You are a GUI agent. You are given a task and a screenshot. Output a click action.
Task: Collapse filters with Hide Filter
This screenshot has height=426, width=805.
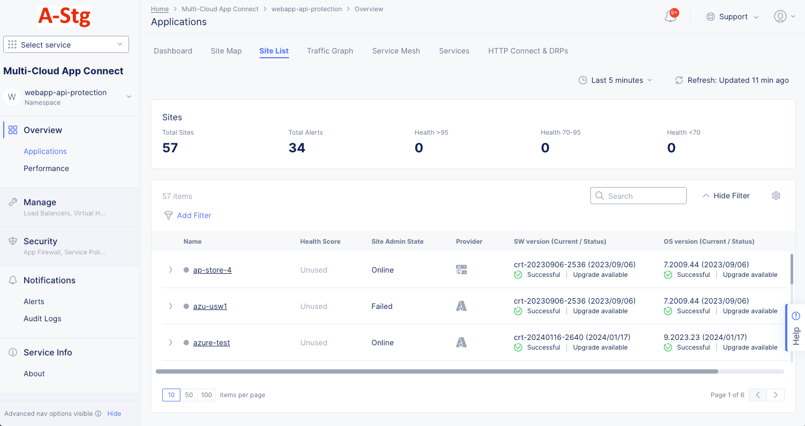726,196
